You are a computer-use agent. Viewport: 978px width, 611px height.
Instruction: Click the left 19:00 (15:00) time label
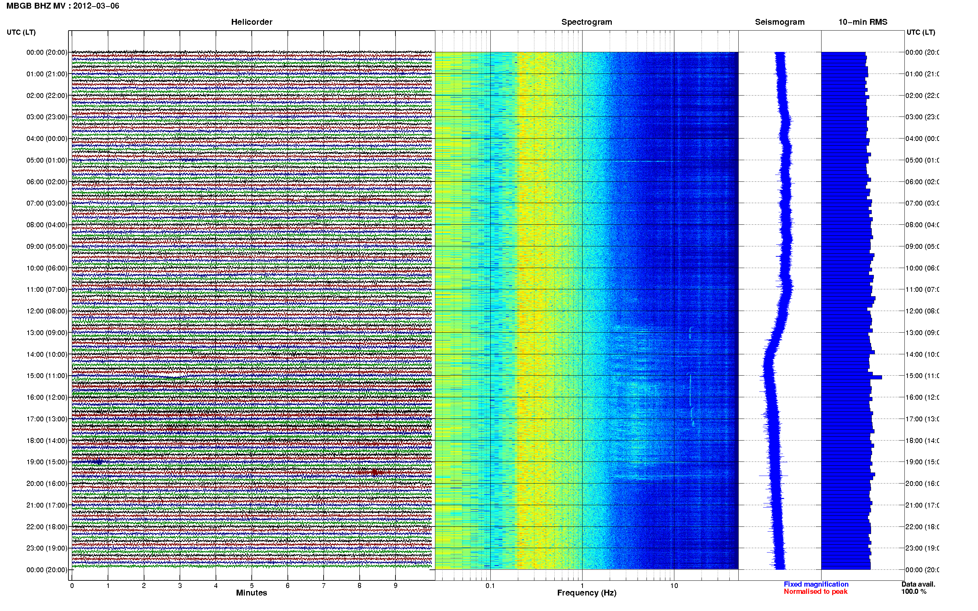coord(47,462)
